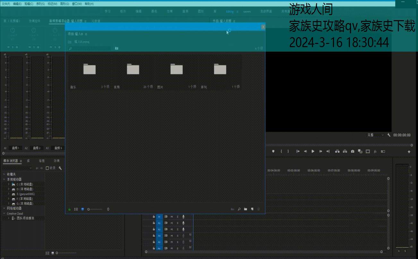Open the 视频 bin folder
This screenshot has width=418, height=259.
pos(133,69)
